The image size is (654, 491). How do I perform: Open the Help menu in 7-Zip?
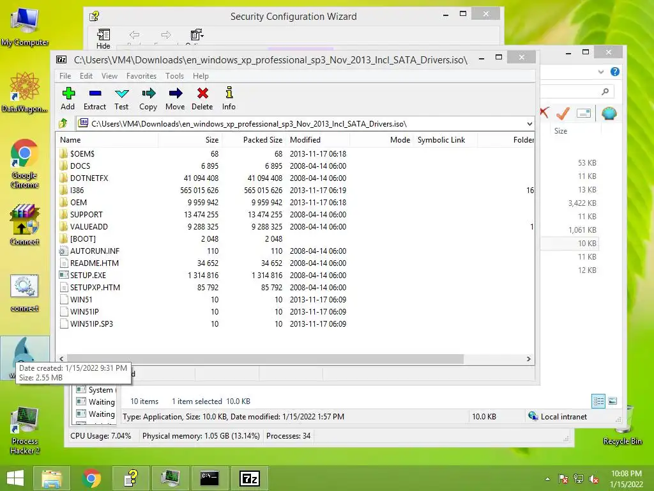click(201, 76)
